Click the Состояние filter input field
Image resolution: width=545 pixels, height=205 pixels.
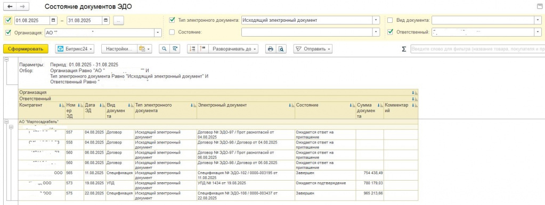pyautogui.click(x=307, y=32)
